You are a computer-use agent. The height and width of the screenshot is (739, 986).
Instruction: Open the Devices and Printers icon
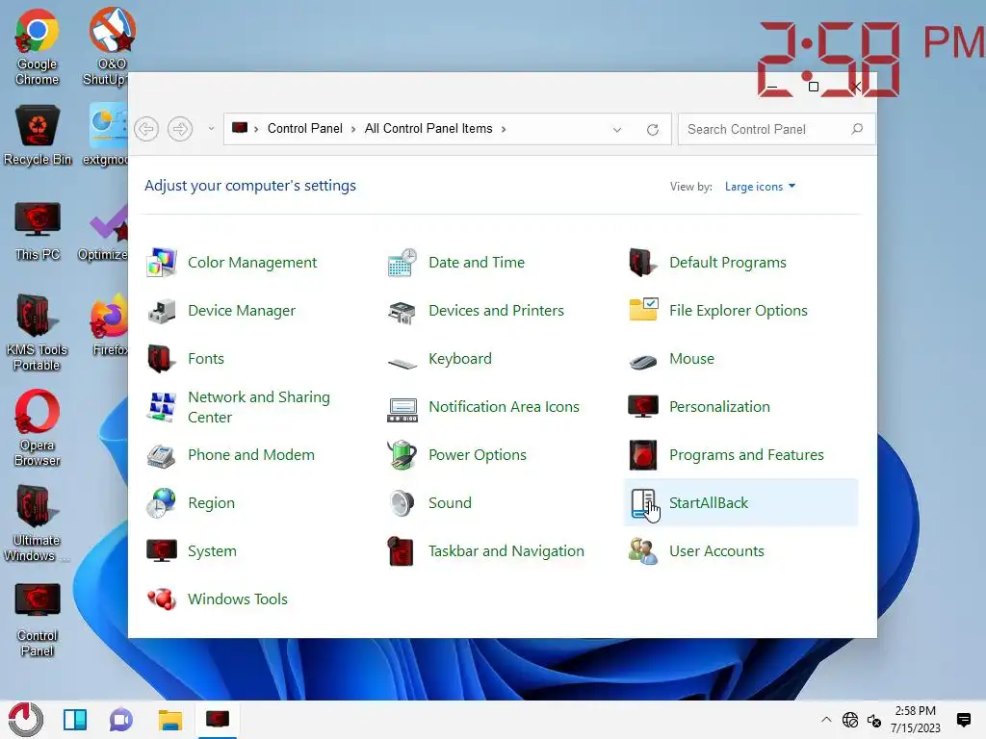coord(402,311)
